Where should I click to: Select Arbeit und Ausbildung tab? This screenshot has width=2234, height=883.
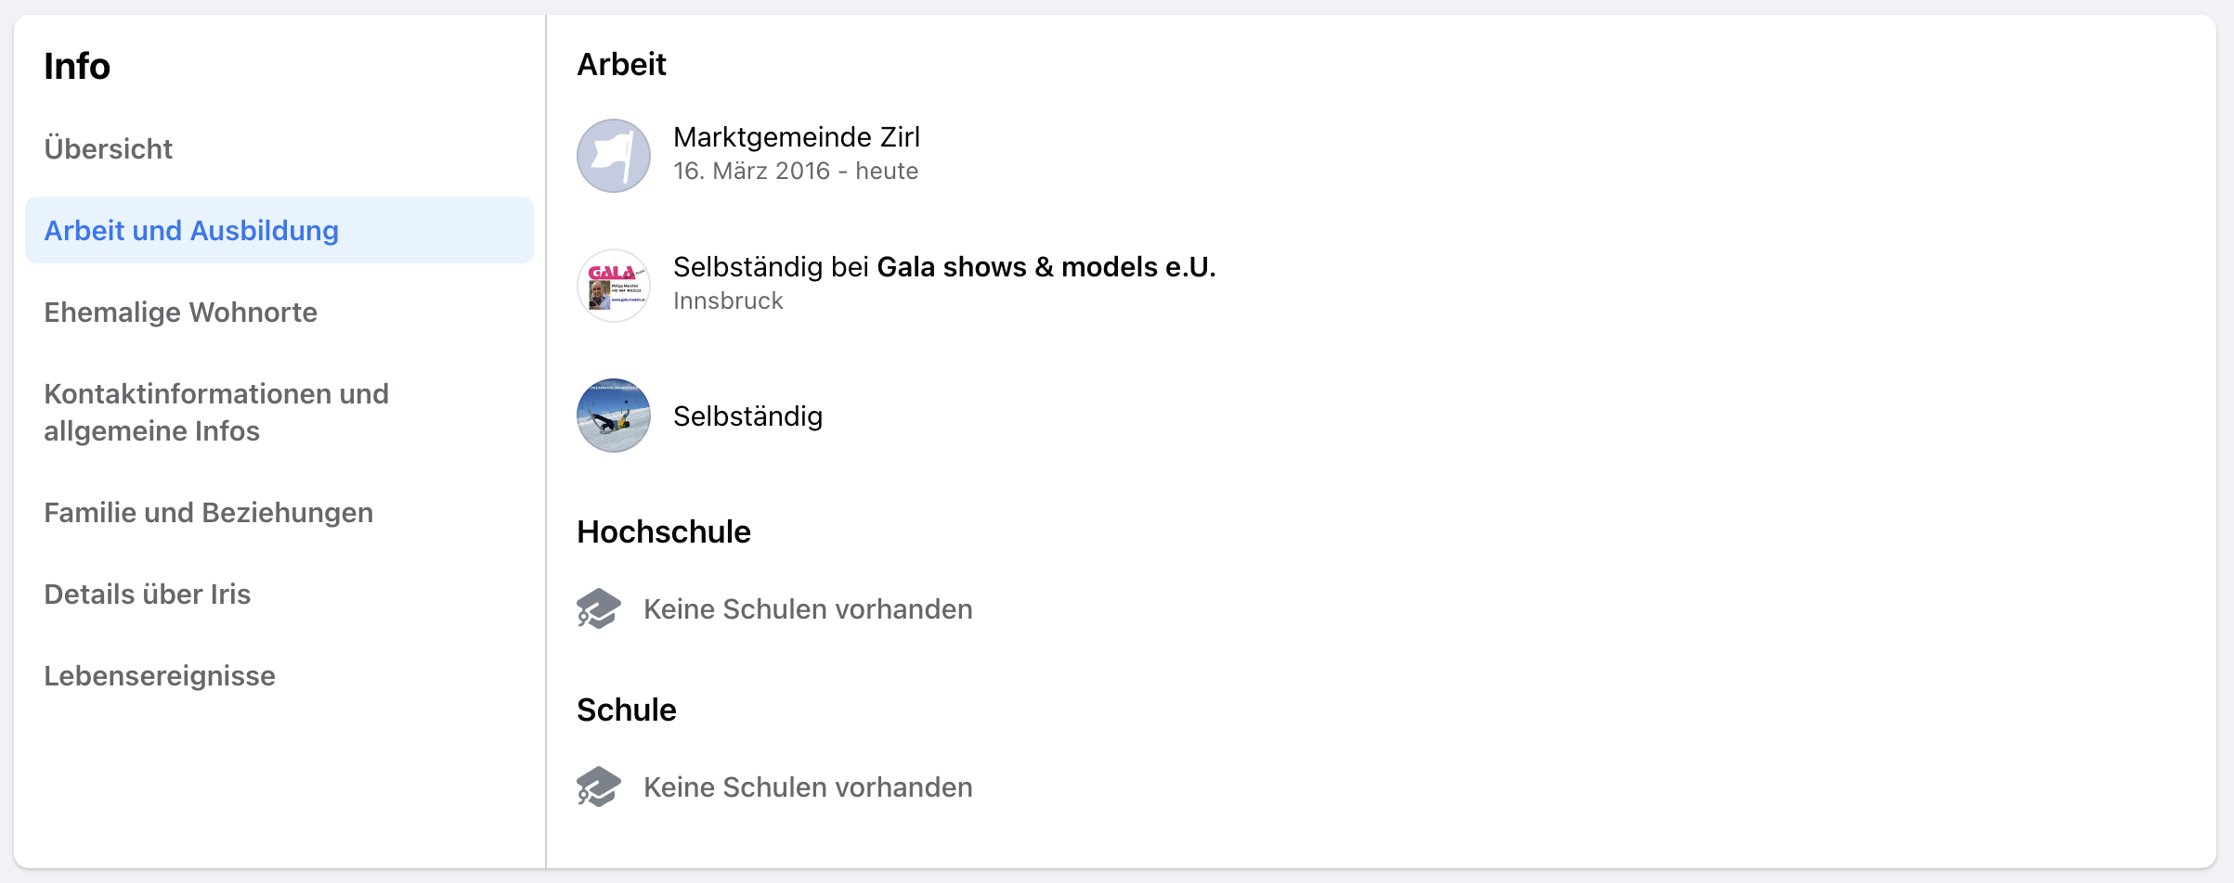click(x=279, y=230)
